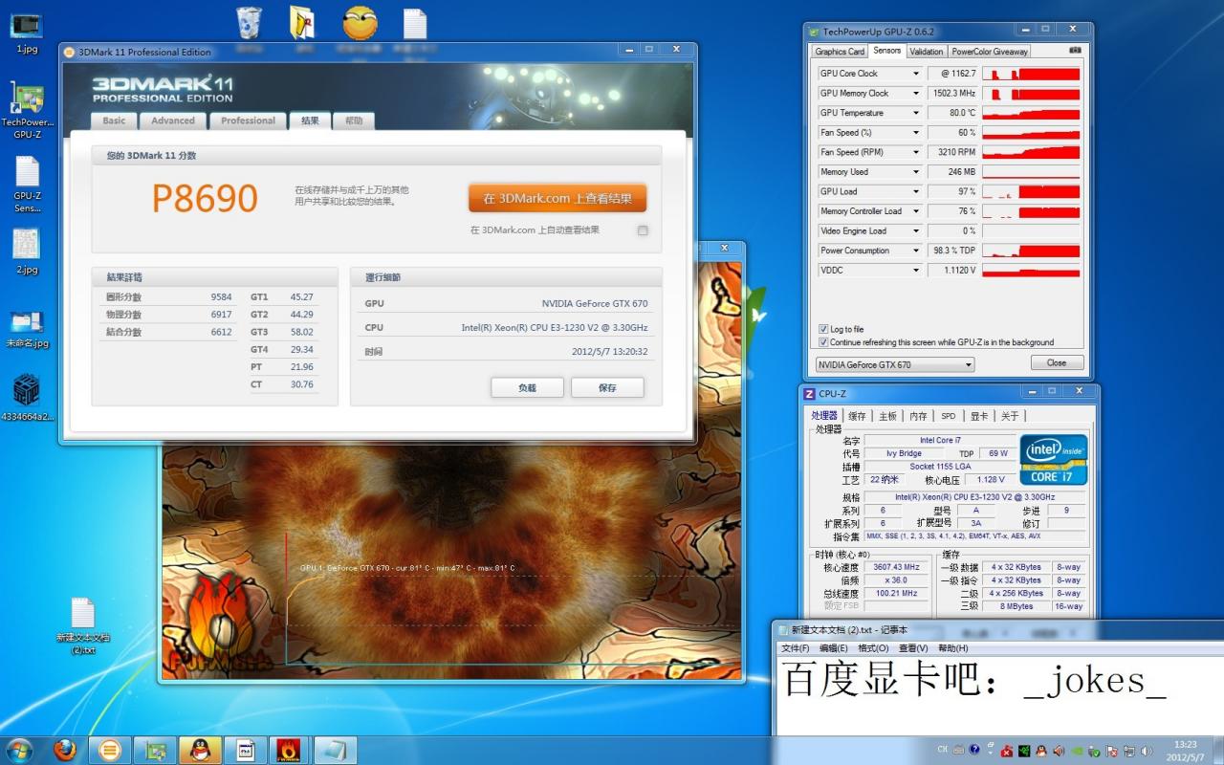Open the 缓存 tab in CPU-Z

pos(857,416)
